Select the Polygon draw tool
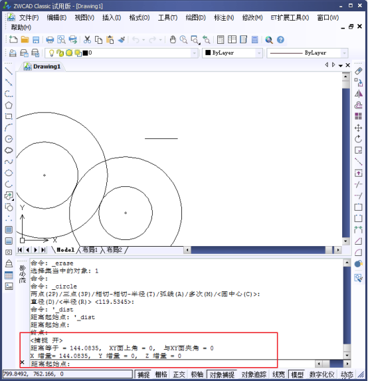 [9, 105]
